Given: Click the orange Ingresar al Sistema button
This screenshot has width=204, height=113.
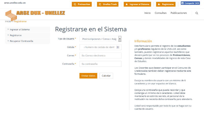Looking at the screenshot, I should [x=137, y=4].
